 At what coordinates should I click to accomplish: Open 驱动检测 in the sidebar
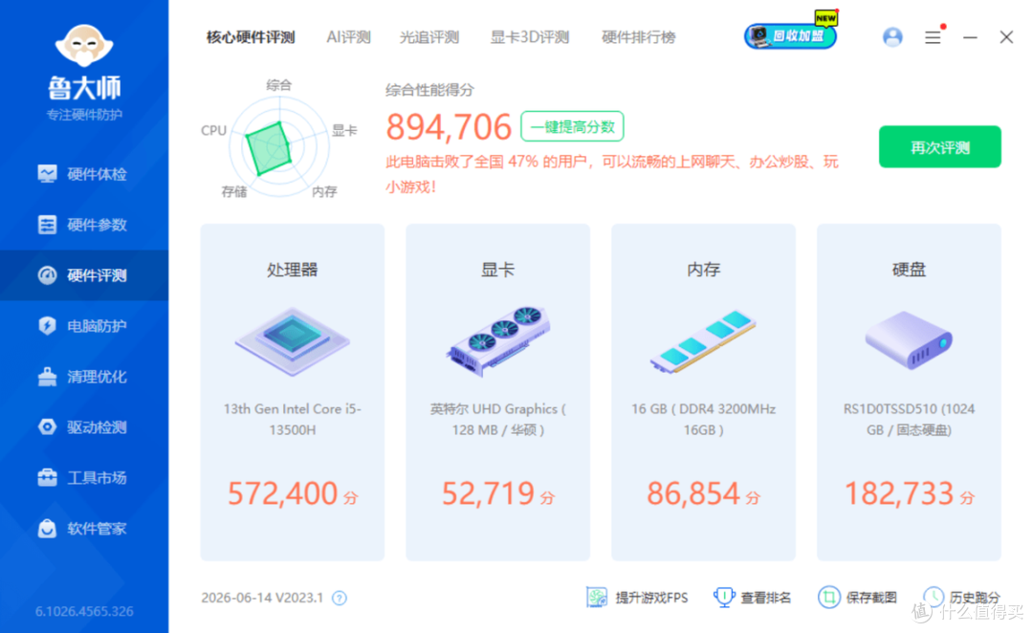tap(83, 426)
